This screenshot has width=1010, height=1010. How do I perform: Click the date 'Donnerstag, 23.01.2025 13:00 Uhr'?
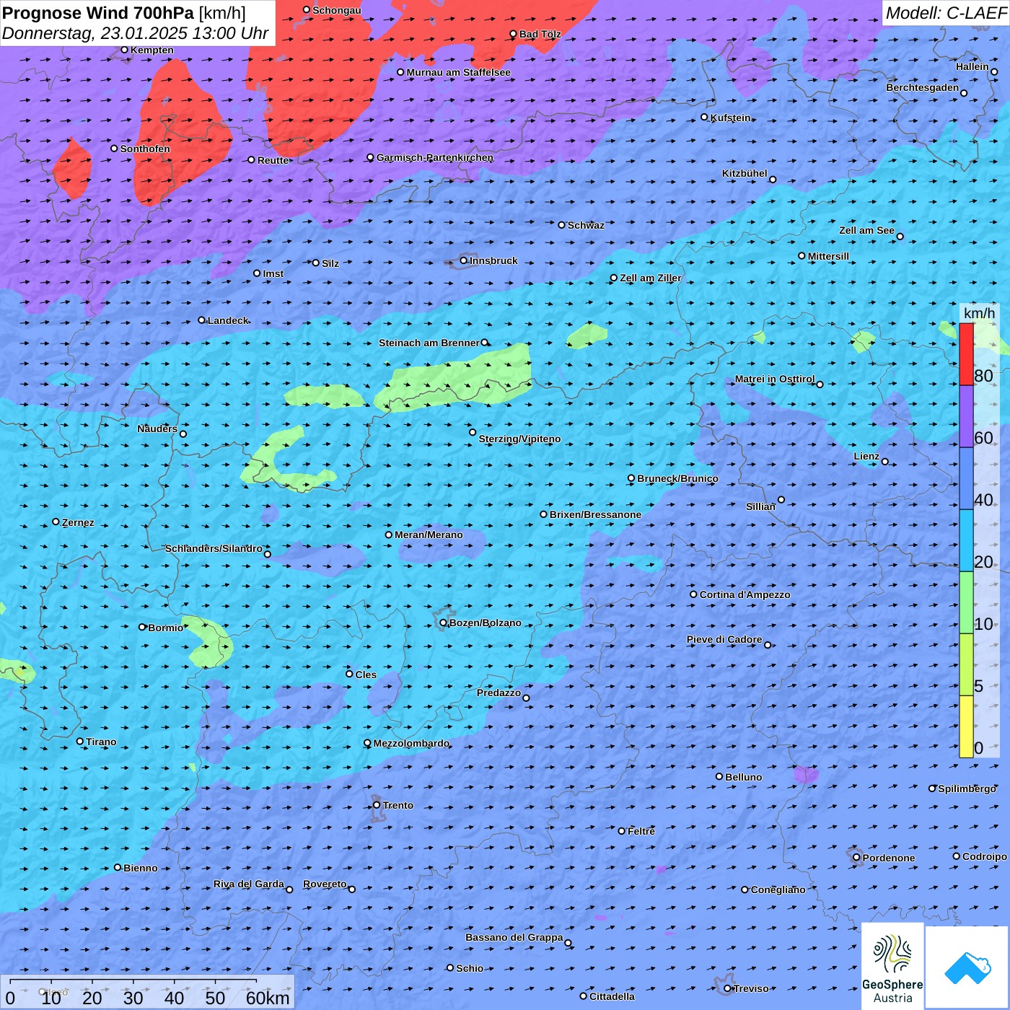[x=136, y=33]
